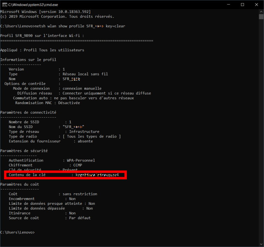Click the cmd.exe icon in title bar

(x=4, y=5)
